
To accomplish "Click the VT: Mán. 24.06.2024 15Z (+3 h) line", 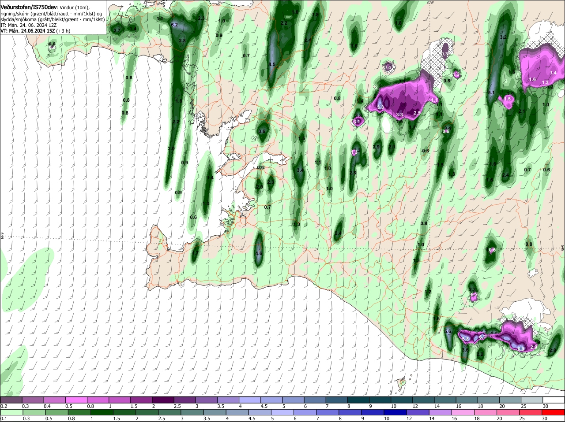I will click(x=34, y=31).
